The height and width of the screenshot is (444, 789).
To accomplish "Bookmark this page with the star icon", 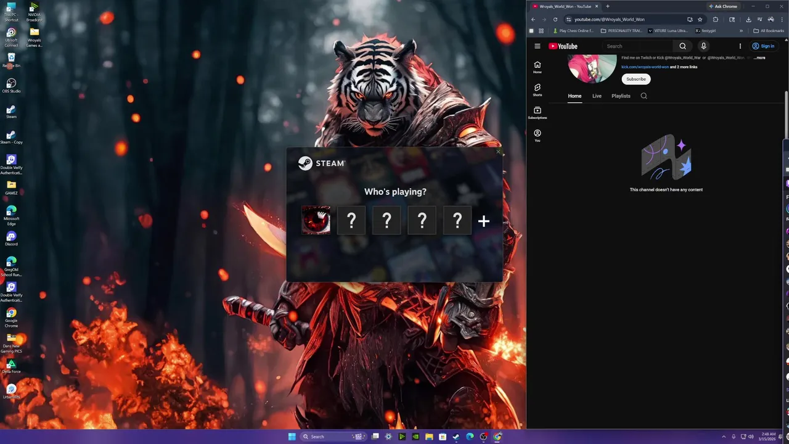I will pos(700,19).
